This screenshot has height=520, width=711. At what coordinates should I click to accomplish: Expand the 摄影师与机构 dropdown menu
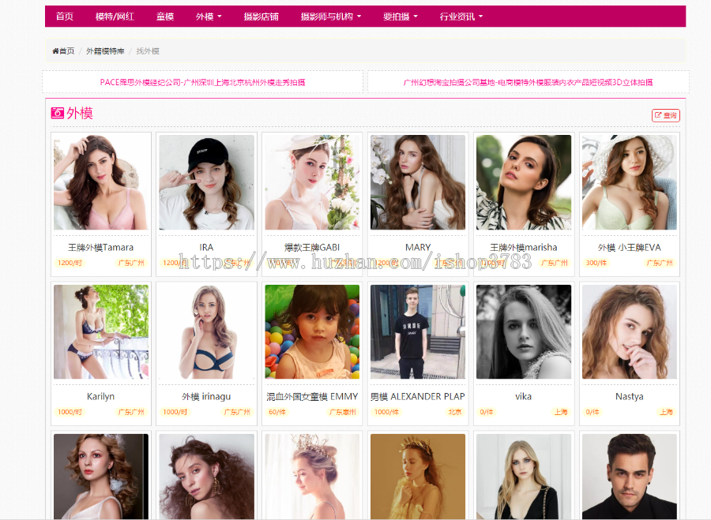(x=331, y=17)
